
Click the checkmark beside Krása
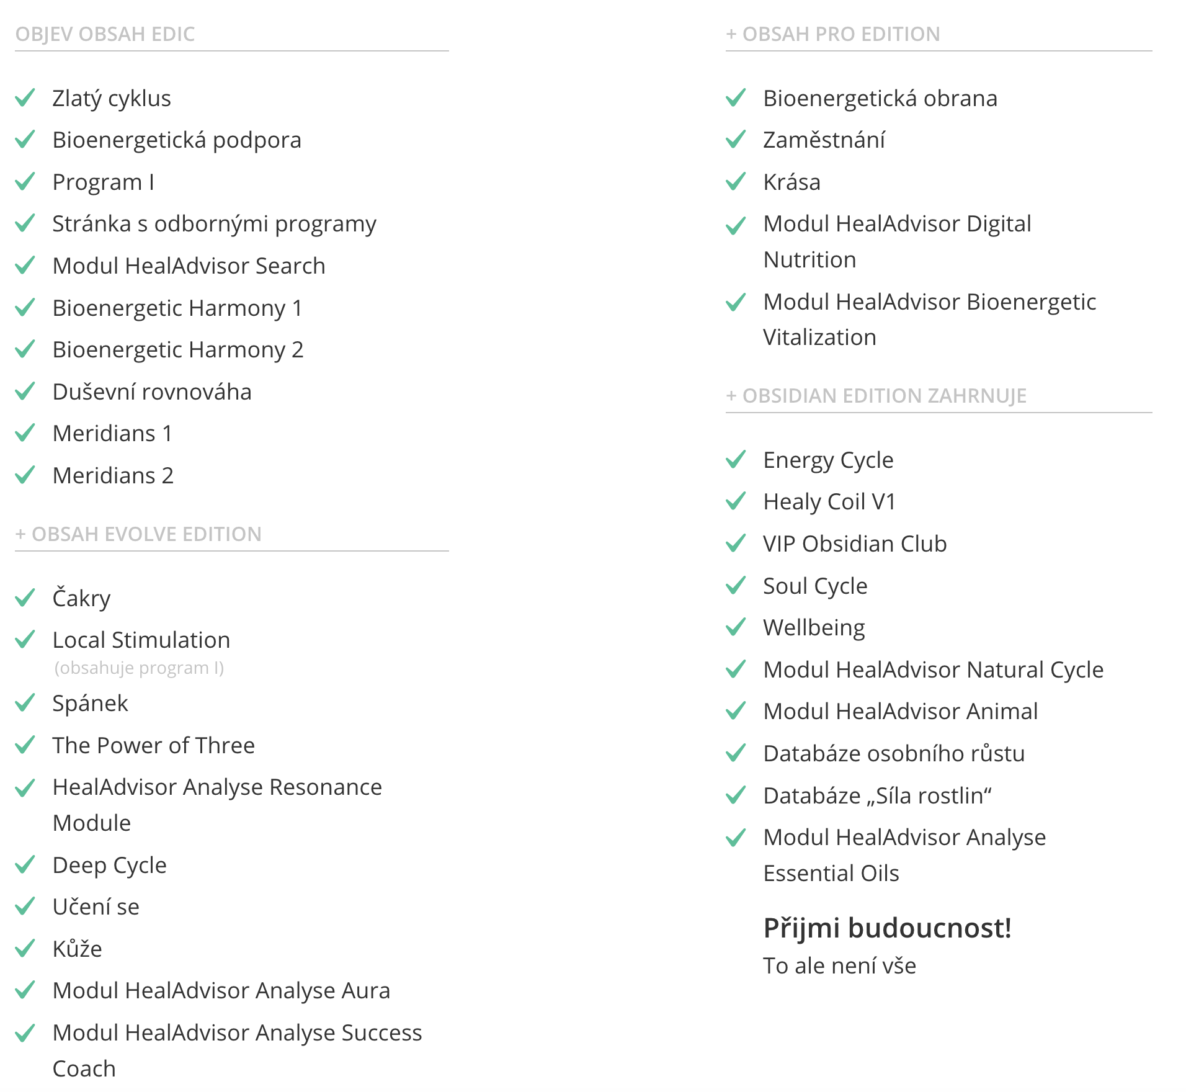click(736, 181)
